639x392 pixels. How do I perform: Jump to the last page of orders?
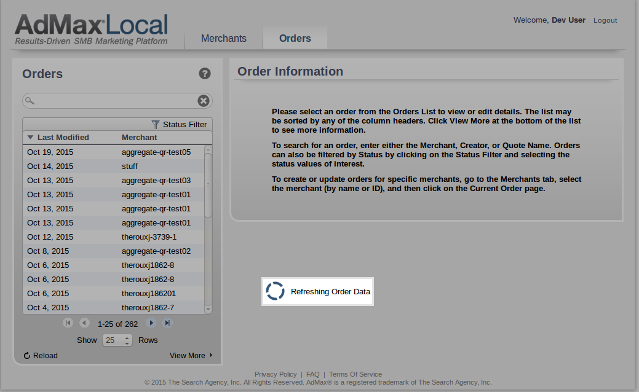(x=167, y=323)
